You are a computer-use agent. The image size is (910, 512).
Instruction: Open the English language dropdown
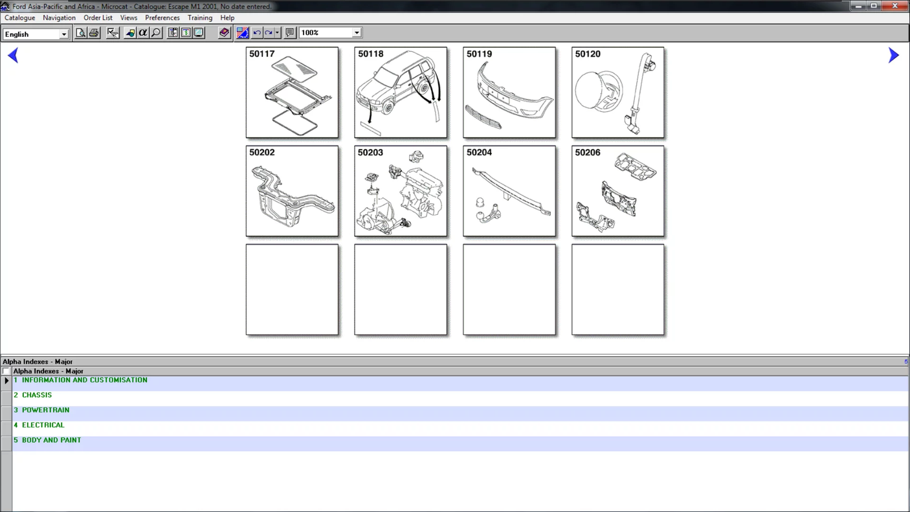pos(63,34)
